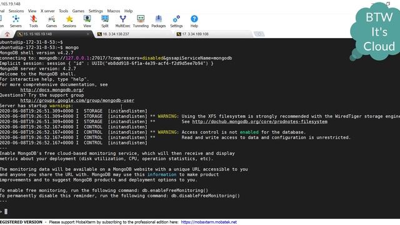400x225 pixels.
Task: Open the X server menu
Action: [x=47, y=11]
